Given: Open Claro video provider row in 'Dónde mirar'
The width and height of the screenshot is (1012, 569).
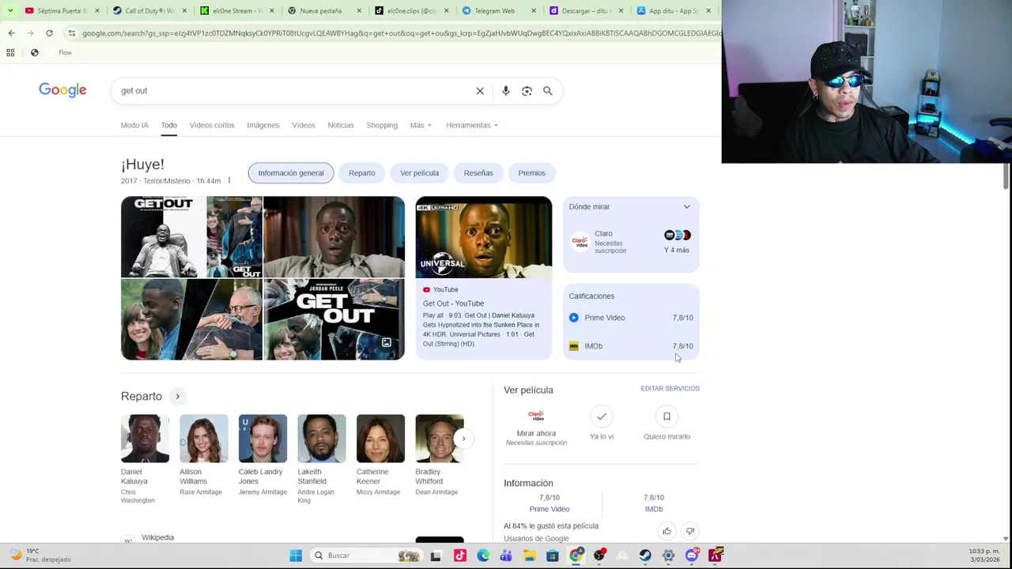Looking at the screenshot, I should [x=631, y=243].
